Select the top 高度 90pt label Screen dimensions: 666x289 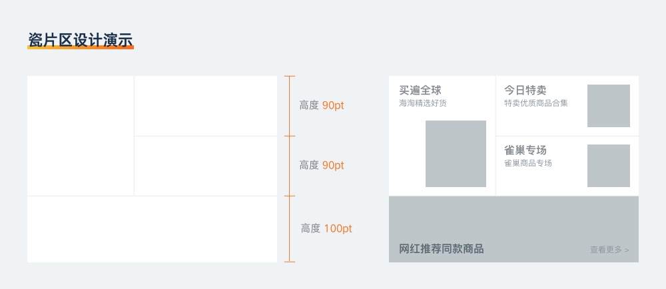322,106
